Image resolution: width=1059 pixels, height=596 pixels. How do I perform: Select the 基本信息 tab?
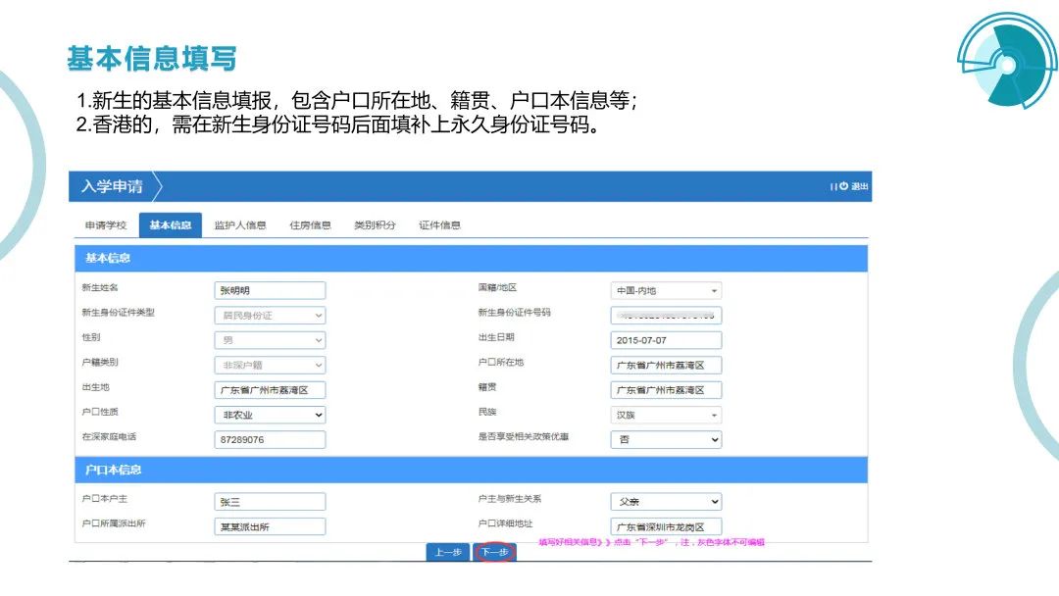171,225
